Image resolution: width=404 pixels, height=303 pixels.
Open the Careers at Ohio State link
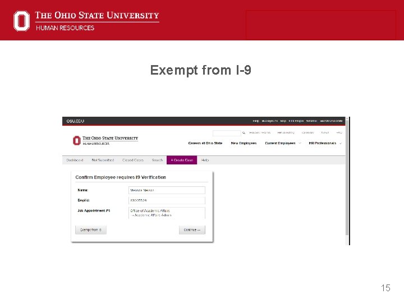(205, 143)
